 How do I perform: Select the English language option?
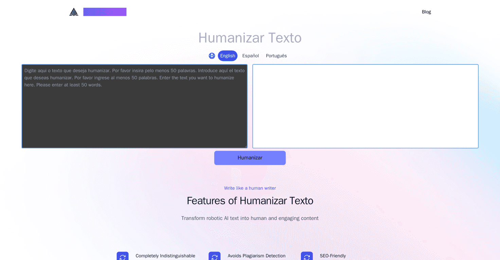228,56
